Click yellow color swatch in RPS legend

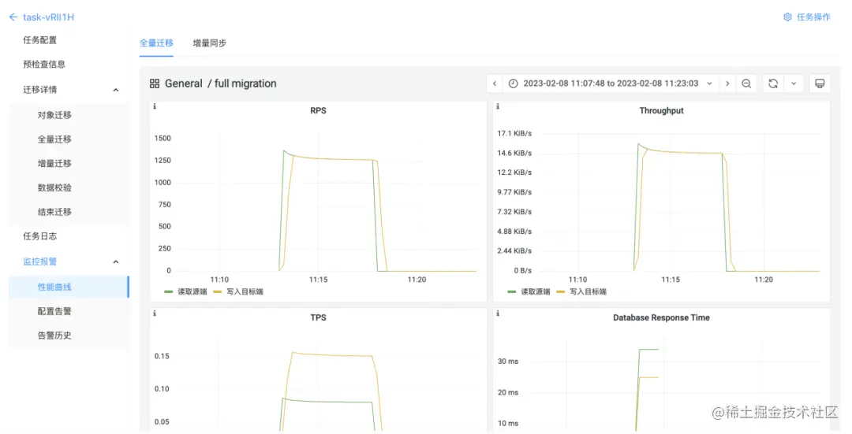pos(218,292)
